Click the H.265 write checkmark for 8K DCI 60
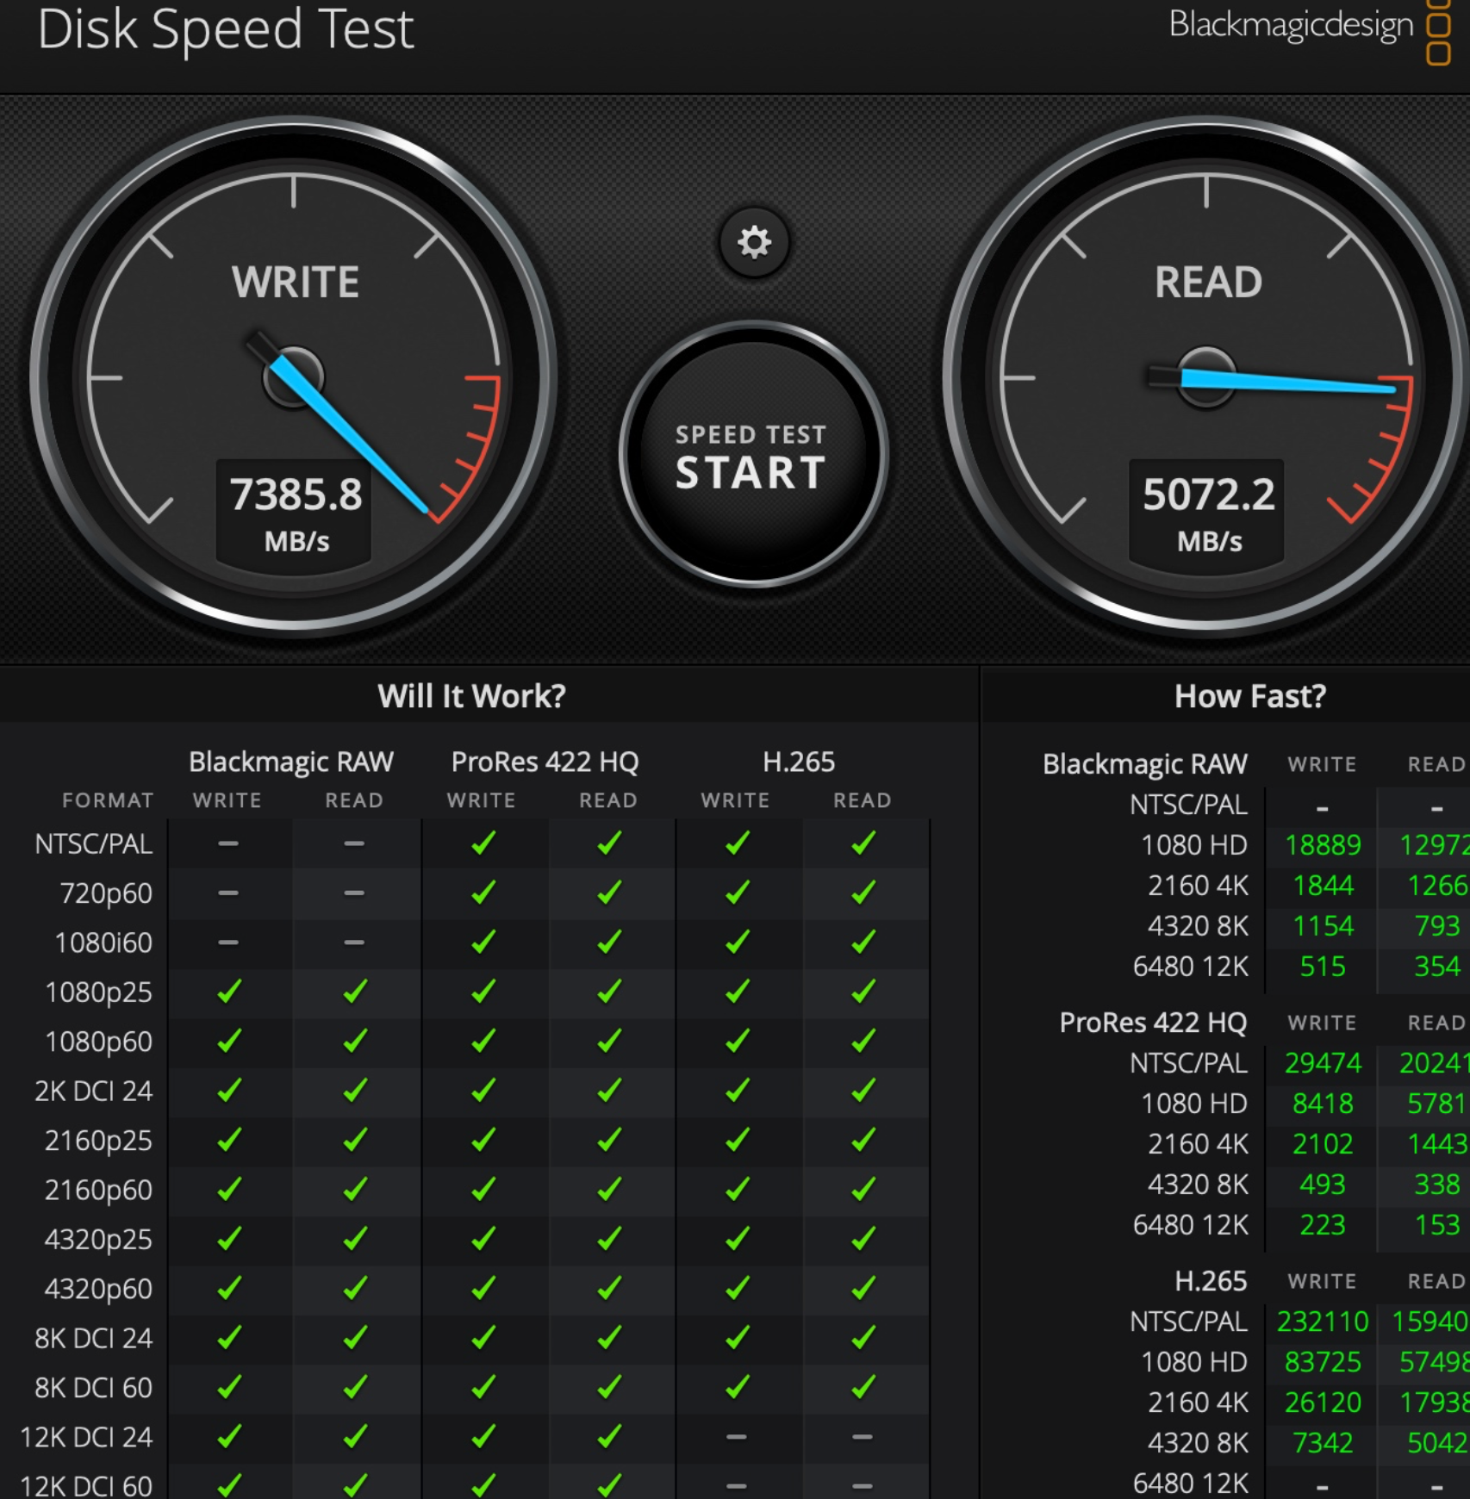The image size is (1470, 1499). coord(737,1387)
